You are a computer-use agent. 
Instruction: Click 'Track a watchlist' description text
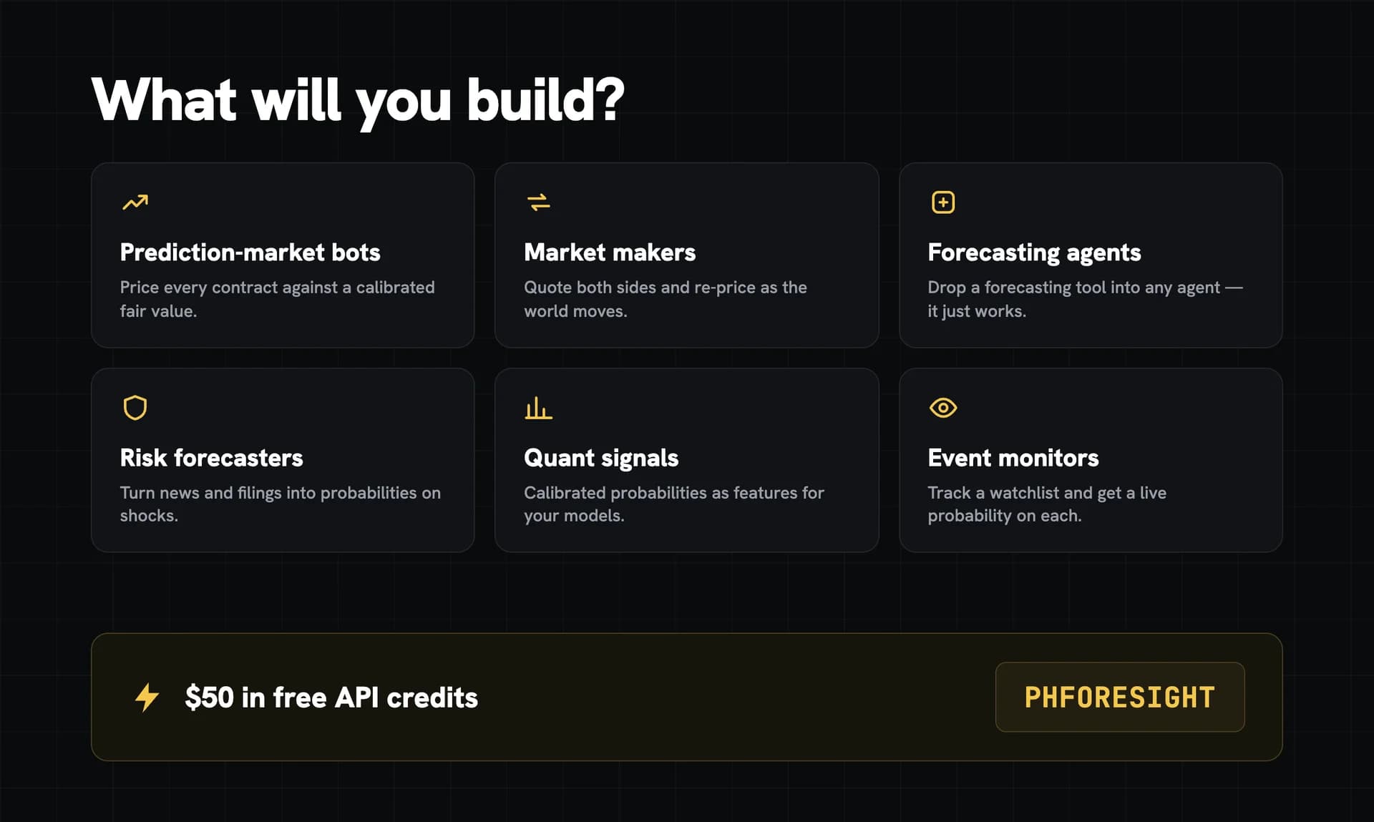click(1046, 504)
